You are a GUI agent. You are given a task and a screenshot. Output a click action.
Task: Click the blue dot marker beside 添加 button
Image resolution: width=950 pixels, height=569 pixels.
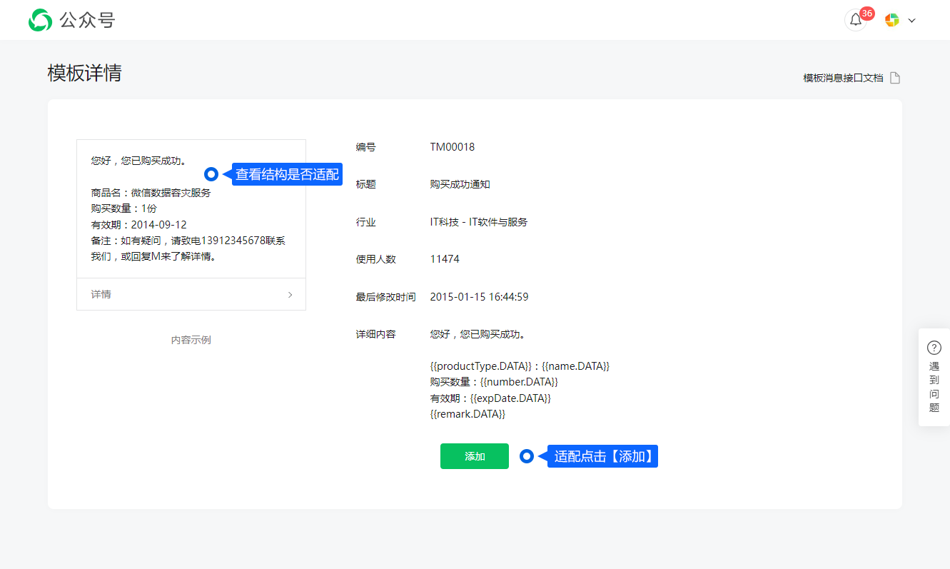[x=527, y=456]
